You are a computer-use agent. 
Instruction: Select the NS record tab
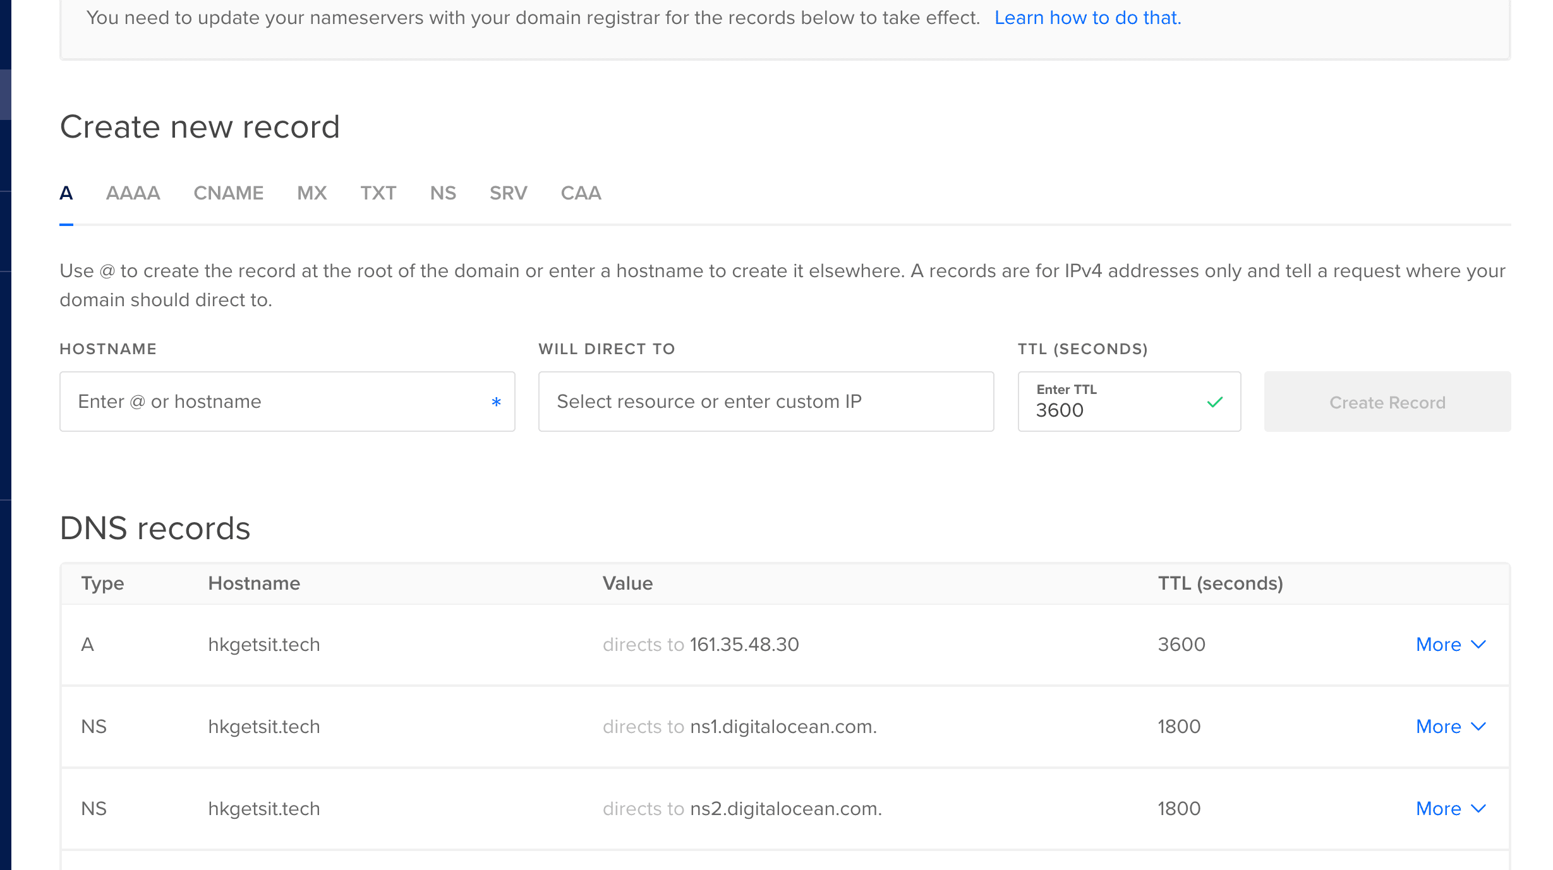point(443,193)
